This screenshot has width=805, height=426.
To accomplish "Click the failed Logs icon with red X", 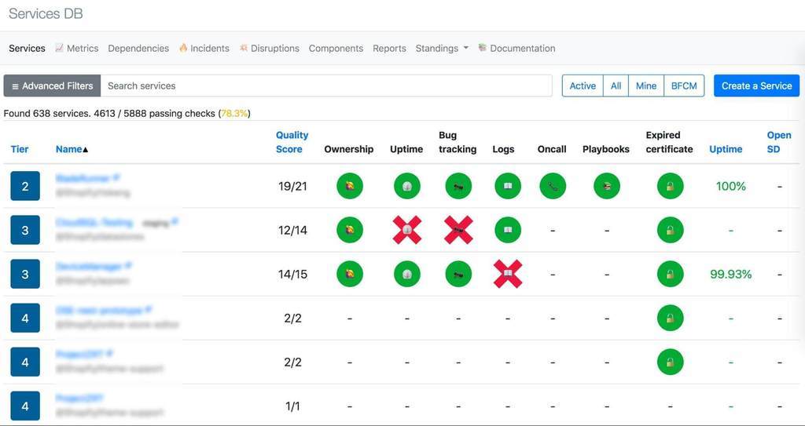I will pyautogui.click(x=507, y=274).
